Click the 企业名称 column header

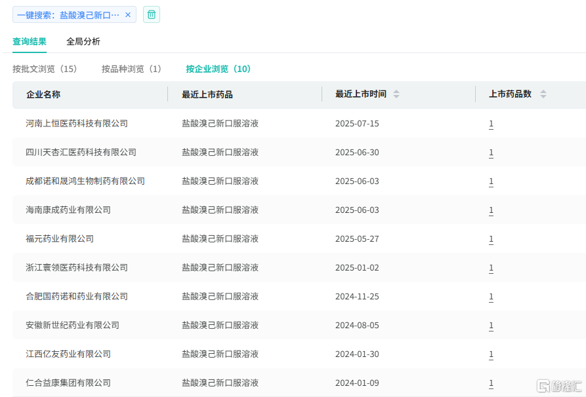pos(43,94)
